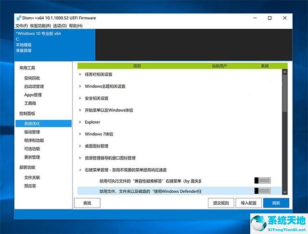
Task: Expand the Windows 7体验 group
Action: point(80,134)
